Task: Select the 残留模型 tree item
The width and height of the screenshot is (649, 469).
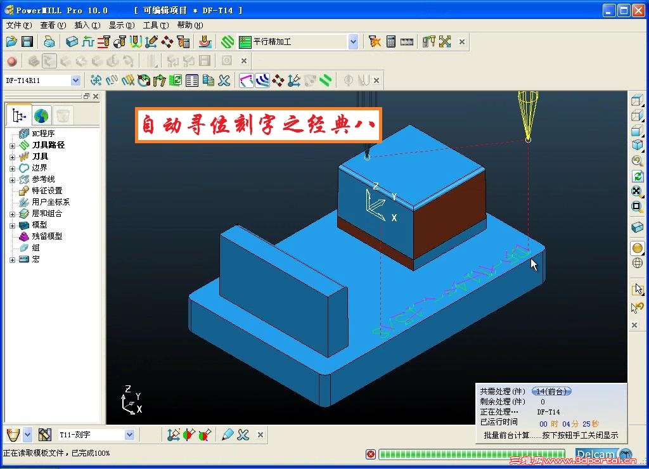Action: 47,236
